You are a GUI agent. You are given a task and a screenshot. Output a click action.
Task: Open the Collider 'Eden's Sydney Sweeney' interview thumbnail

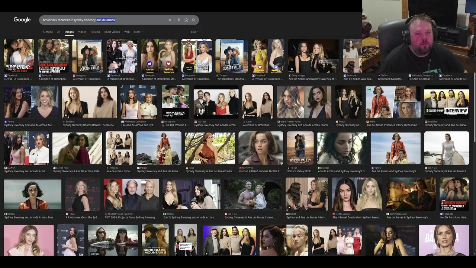pyautogui.click(x=192, y=194)
